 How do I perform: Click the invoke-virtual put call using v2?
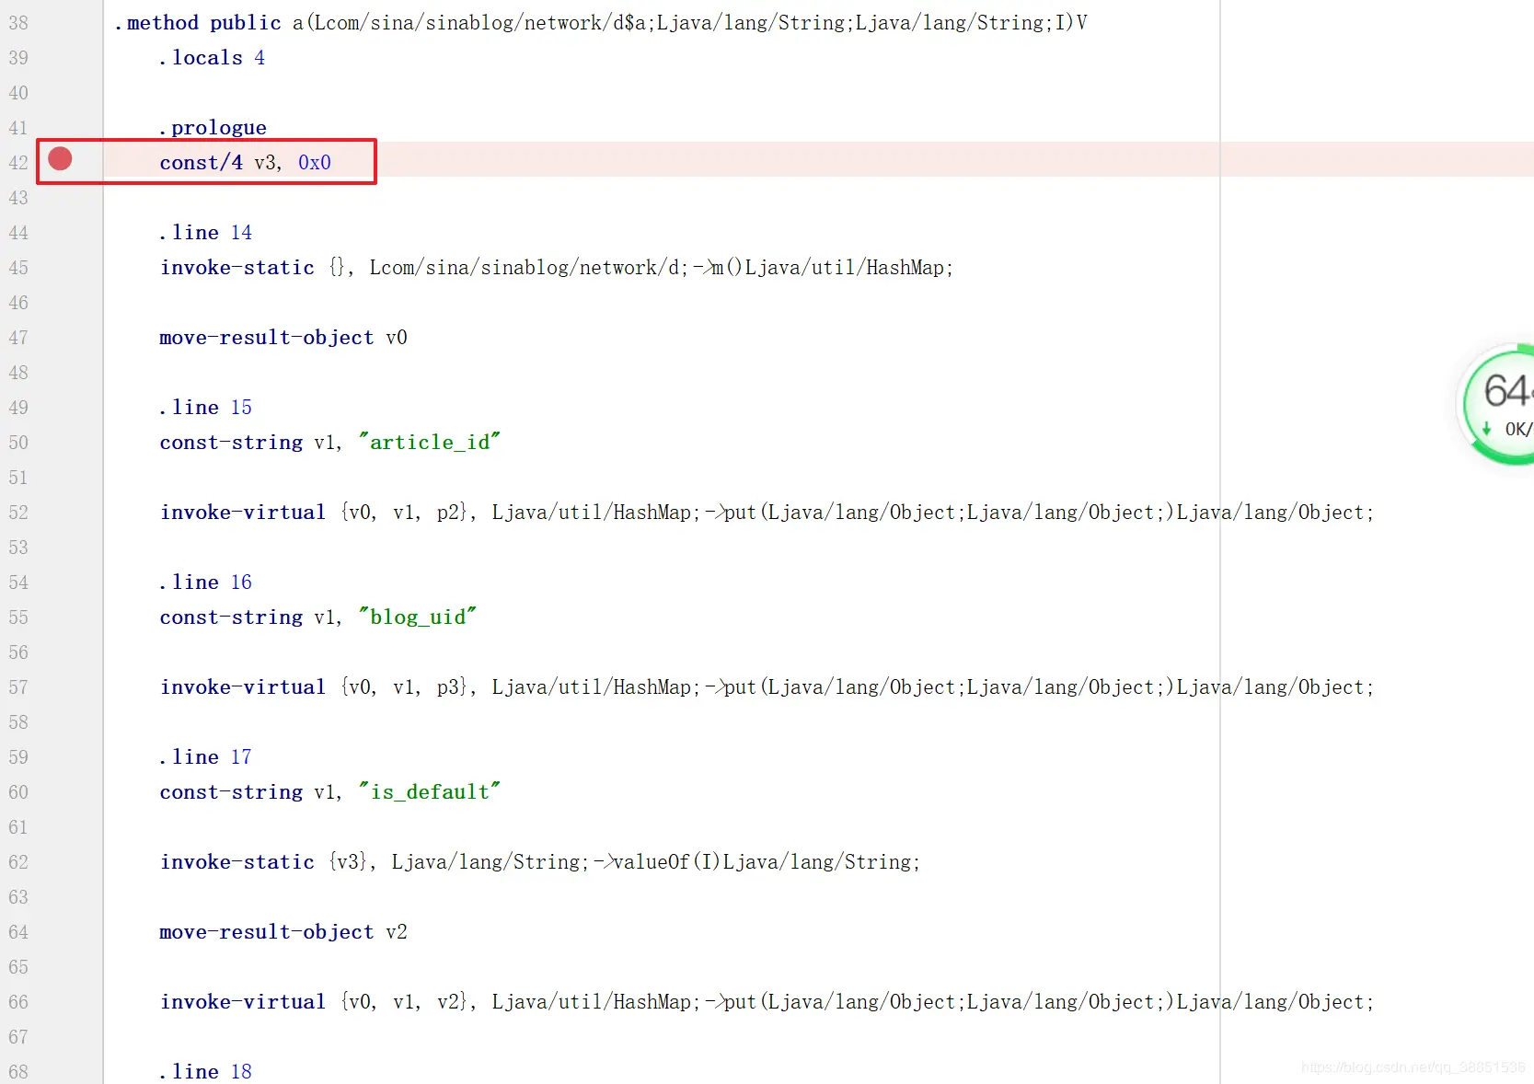click(767, 1002)
